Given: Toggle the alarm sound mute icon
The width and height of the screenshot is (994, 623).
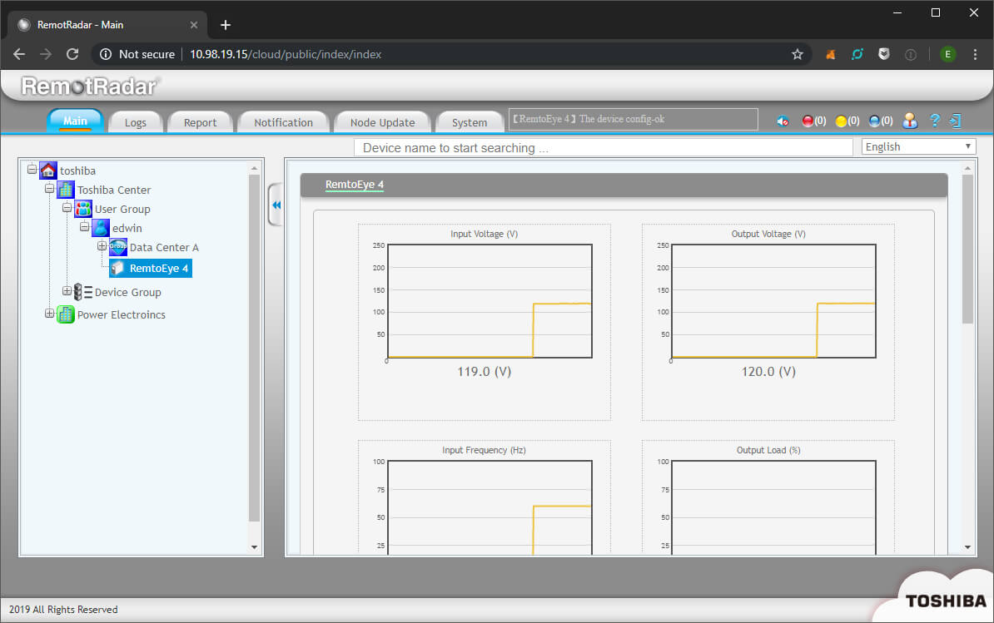Looking at the screenshot, I should pos(783,121).
